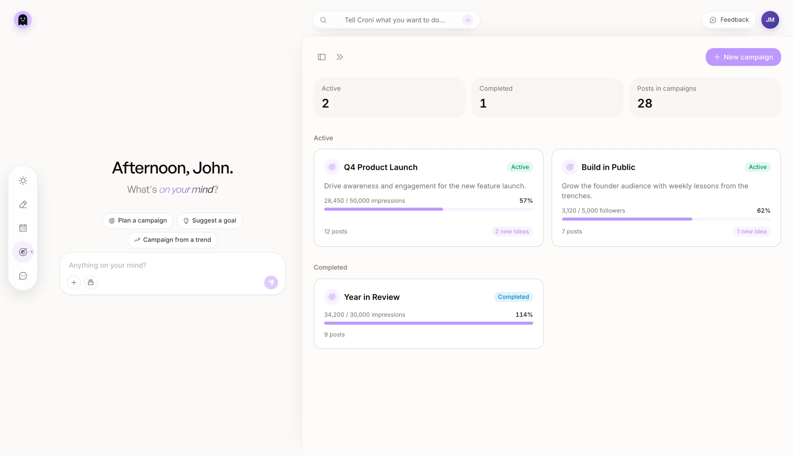Click Q4 Product Launch progress bar
This screenshot has width=793, height=456.
[x=429, y=209]
